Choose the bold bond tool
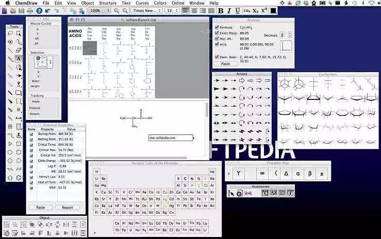This screenshot has height=239, width=381. click(10, 93)
